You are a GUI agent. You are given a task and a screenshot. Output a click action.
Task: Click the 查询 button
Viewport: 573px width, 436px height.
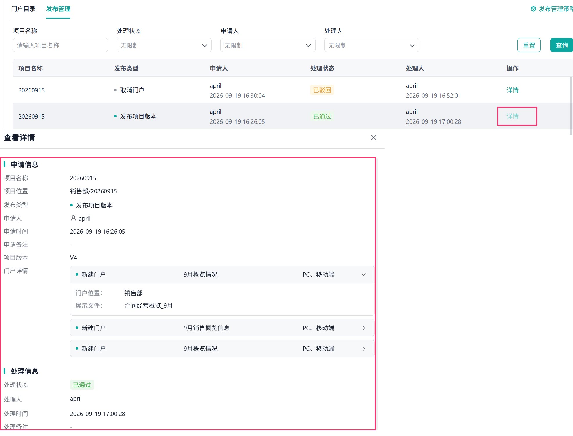(562, 45)
